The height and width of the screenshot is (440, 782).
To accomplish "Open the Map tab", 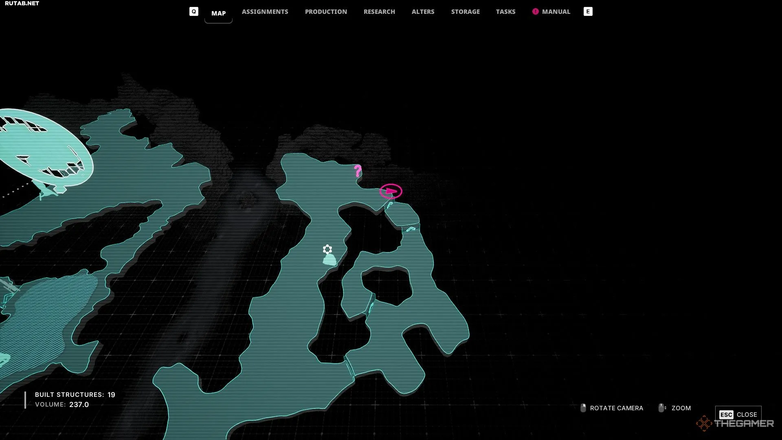I will [x=218, y=13].
